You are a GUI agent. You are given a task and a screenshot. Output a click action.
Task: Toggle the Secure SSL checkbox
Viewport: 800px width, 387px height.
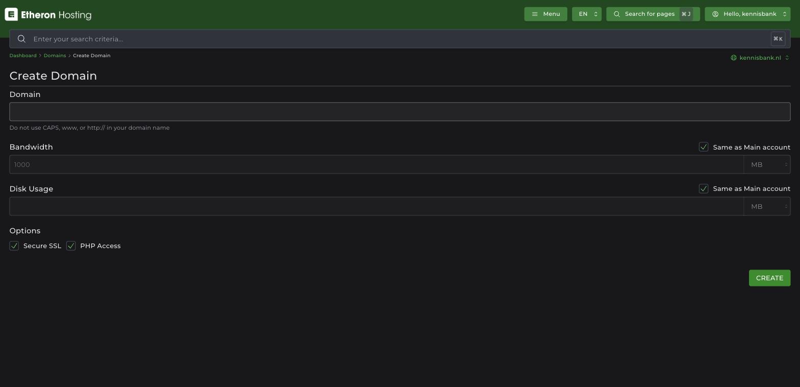point(14,246)
